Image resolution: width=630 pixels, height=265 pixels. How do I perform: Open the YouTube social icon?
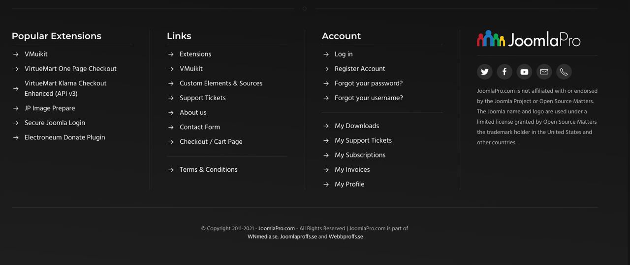tap(524, 72)
